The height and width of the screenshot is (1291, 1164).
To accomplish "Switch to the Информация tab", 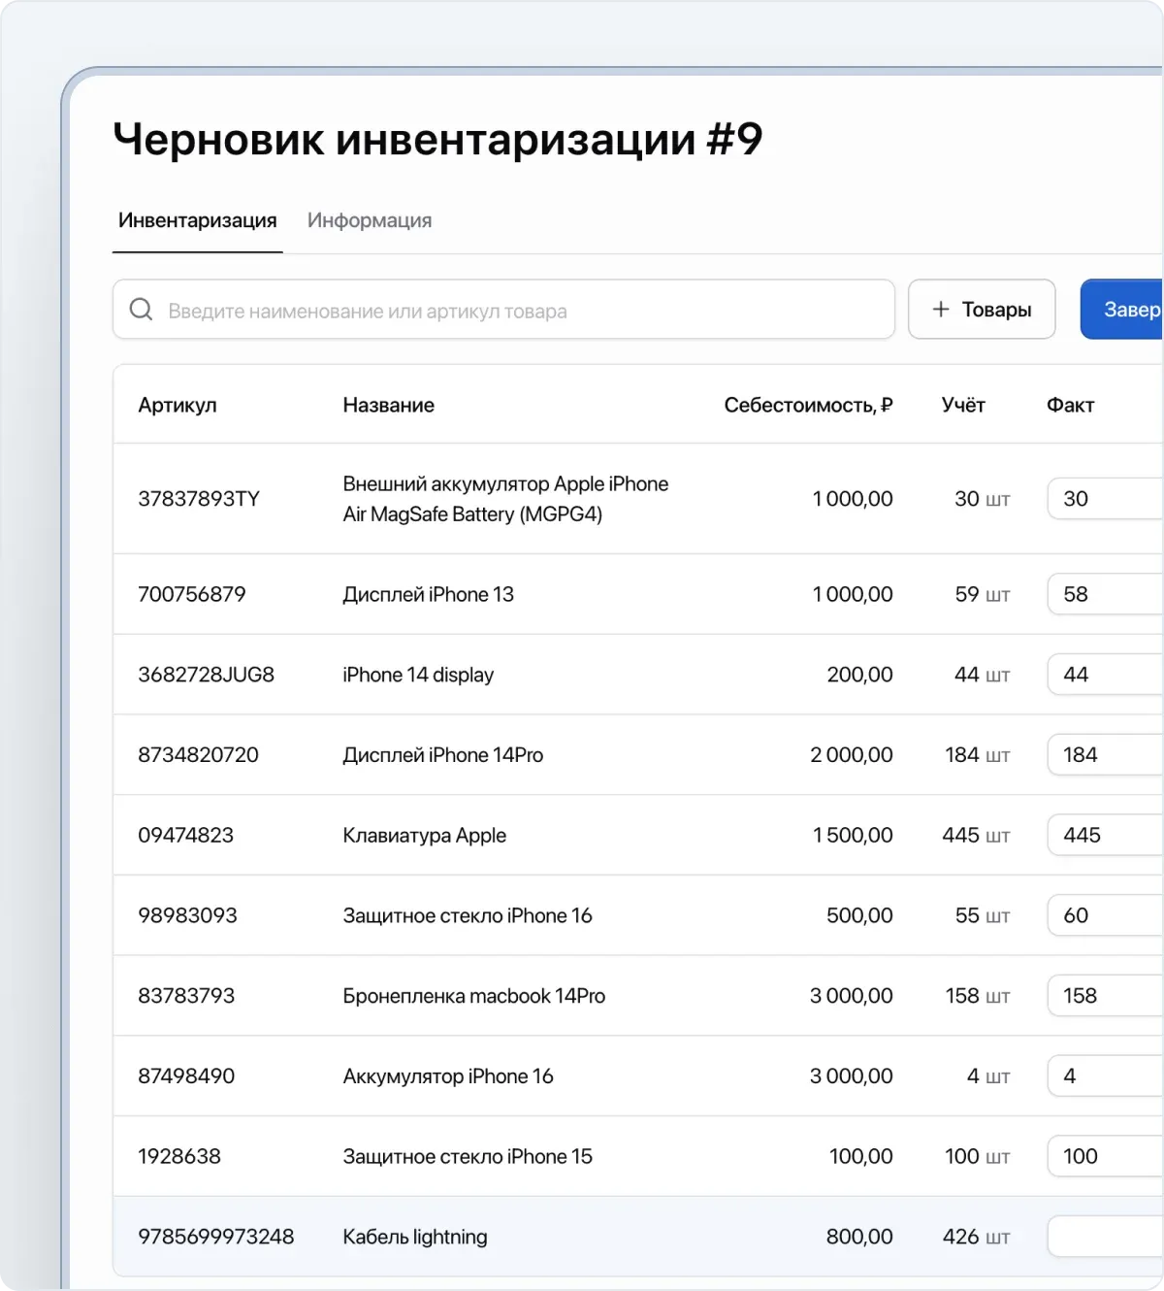I will tap(370, 220).
